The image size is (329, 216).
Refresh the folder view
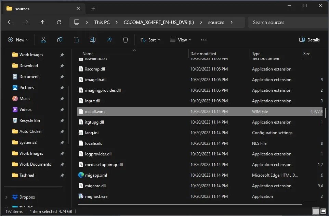59,22
